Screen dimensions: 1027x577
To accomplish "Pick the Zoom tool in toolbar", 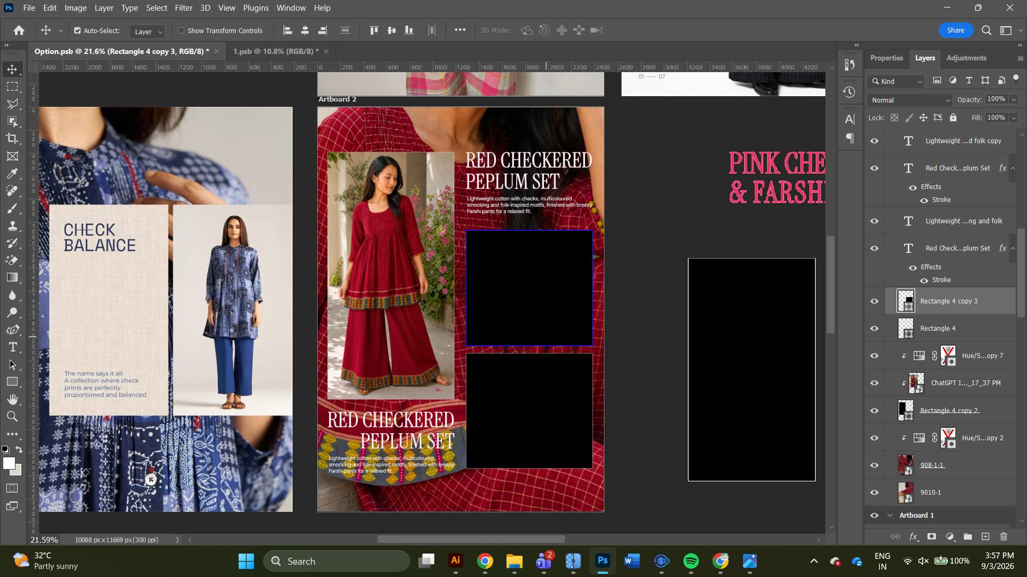I will tap(12, 416).
